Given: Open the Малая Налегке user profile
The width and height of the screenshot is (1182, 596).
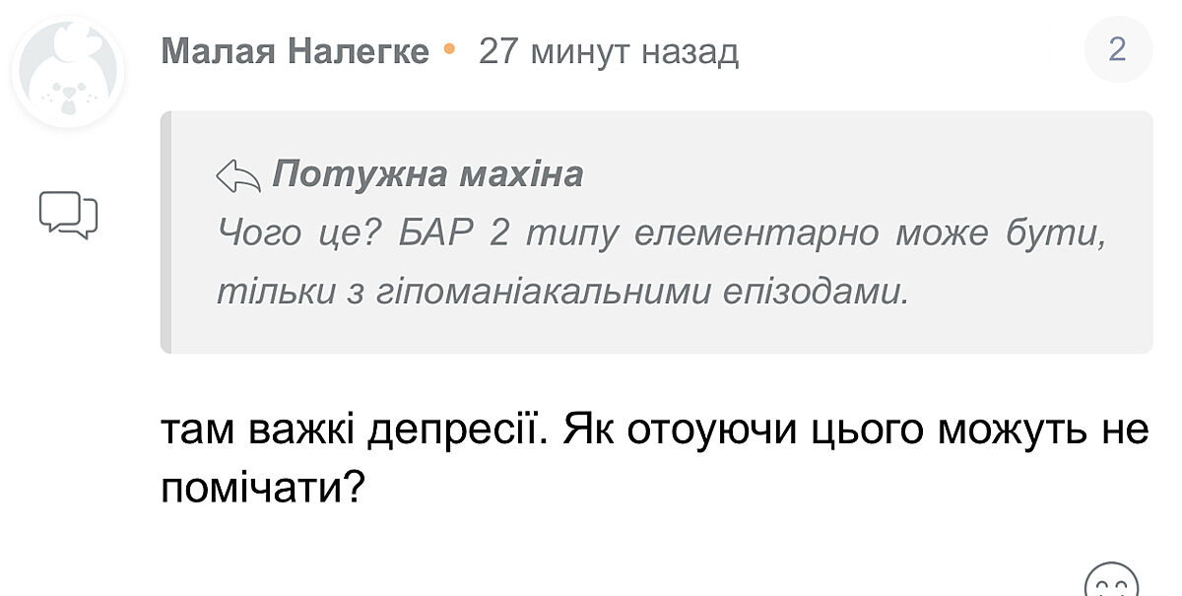Looking at the screenshot, I should 295,50.
